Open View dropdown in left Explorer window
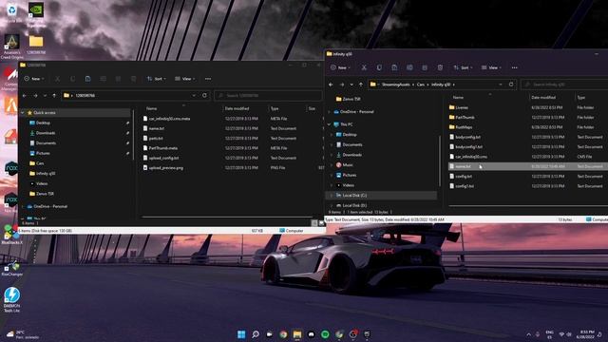 pyautogui.click(x=185, y=79)
